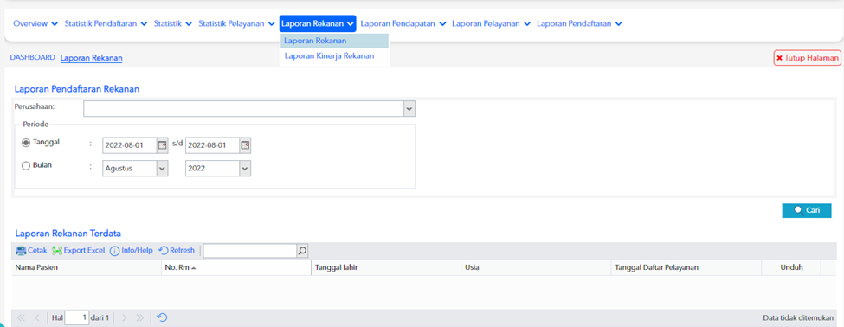Expand the Statistik menu
Image resolution: width=844 pixels, height=327 pixels.
[173, 23]
